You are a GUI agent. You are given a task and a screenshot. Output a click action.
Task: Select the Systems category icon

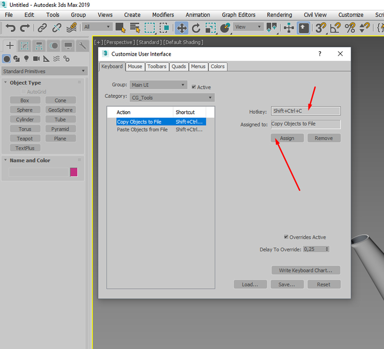[67, 59]
